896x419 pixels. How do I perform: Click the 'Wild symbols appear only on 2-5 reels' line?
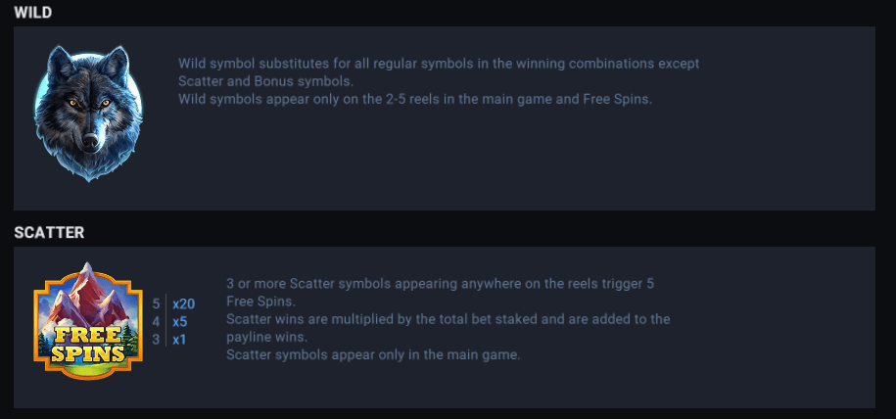tap(414, 99)
